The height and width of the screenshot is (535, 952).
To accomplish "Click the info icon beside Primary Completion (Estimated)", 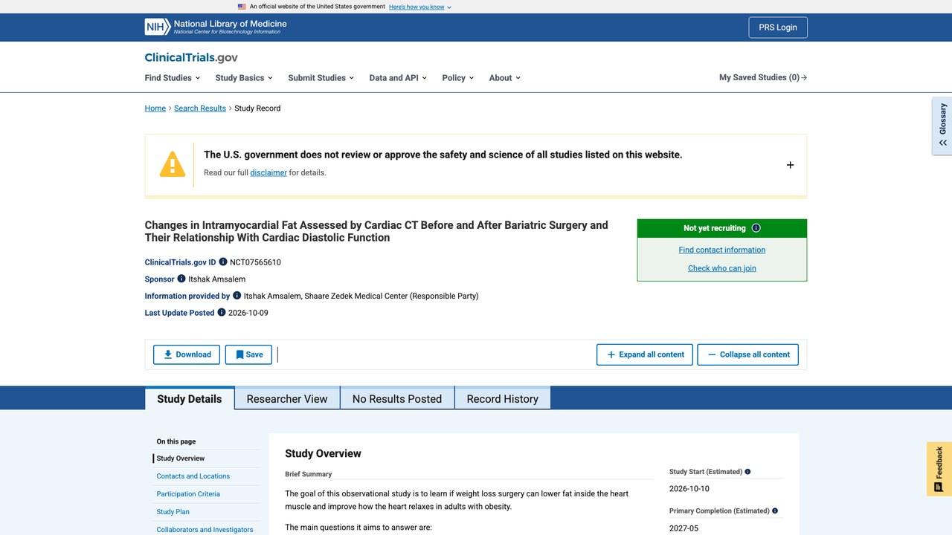I will coord(775,511).
